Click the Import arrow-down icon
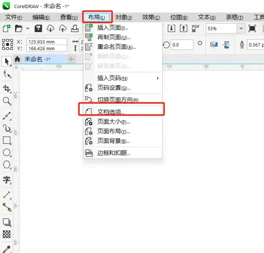 tap(171, 28)
